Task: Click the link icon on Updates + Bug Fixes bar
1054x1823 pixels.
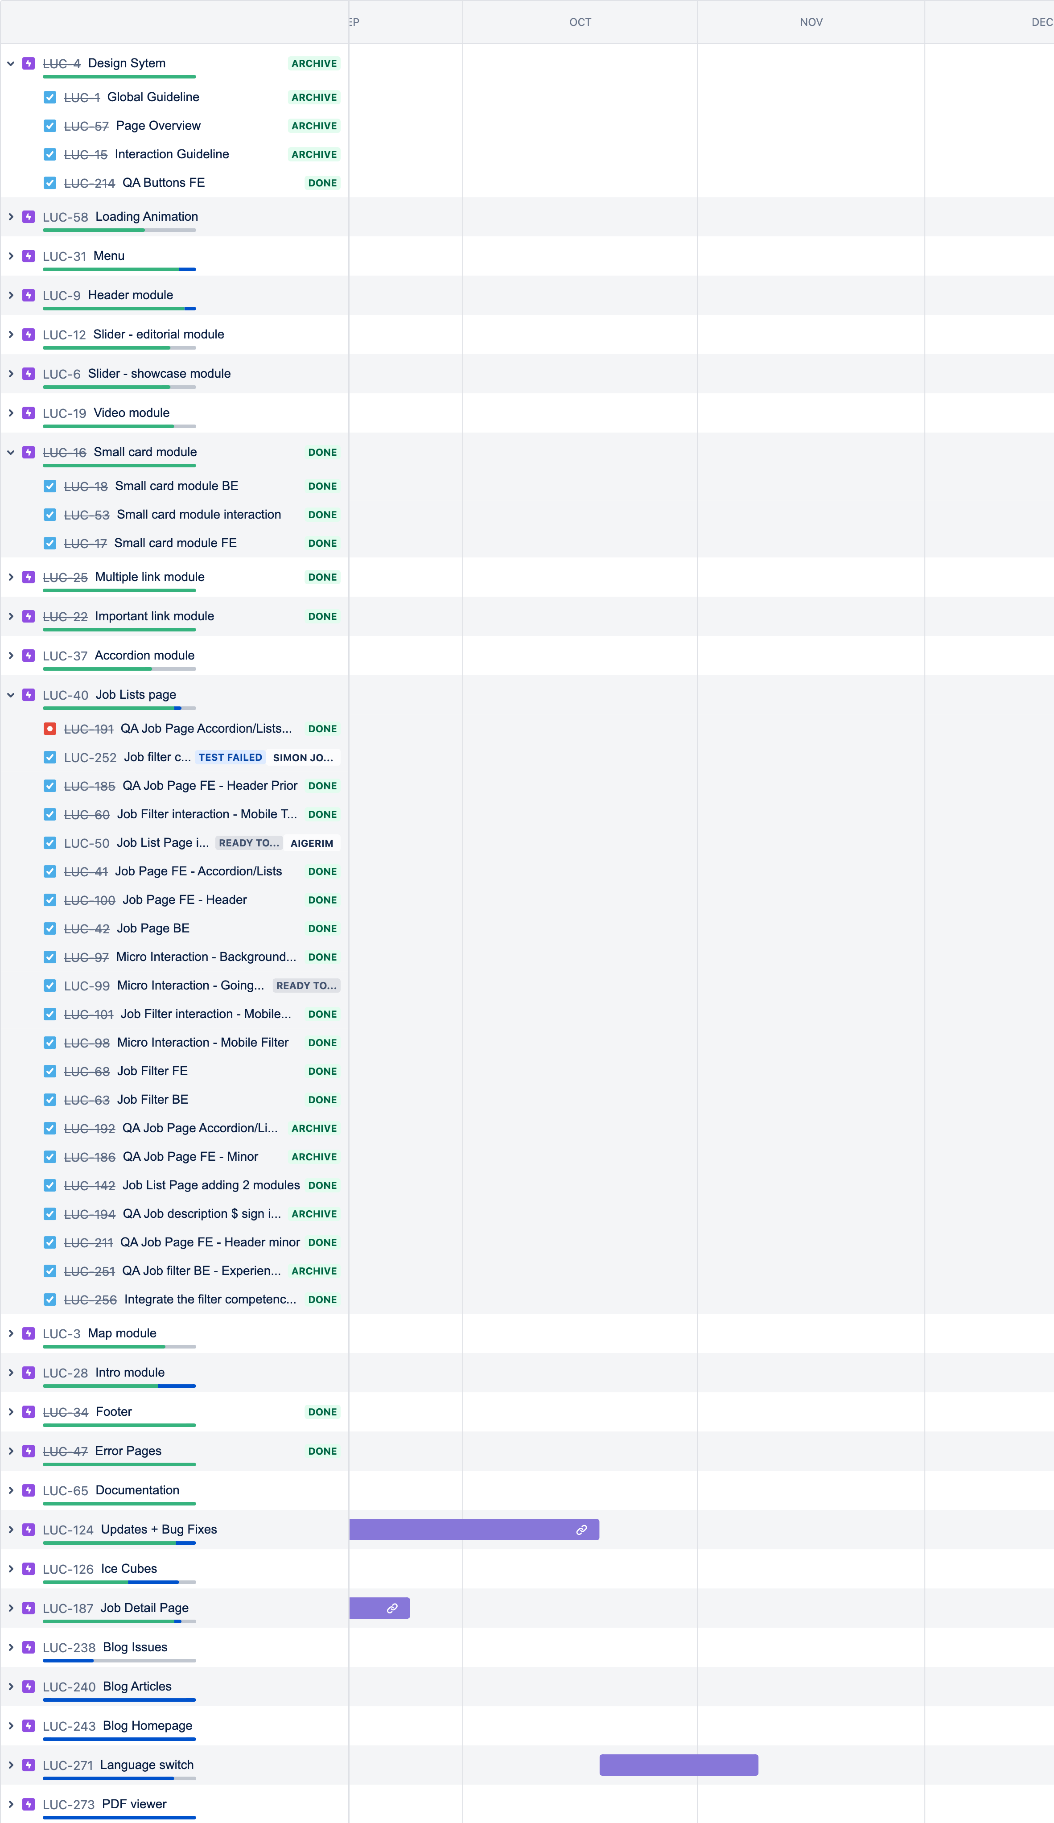Action: coord(581,1530)
